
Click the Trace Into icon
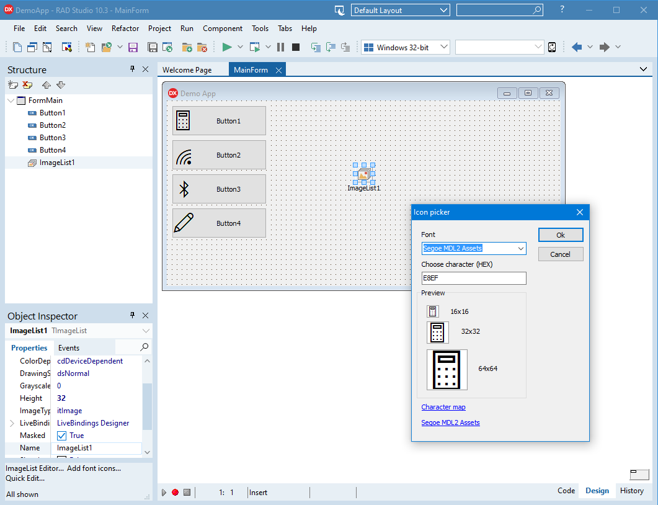pyautogui.click(x=316, y=47)
